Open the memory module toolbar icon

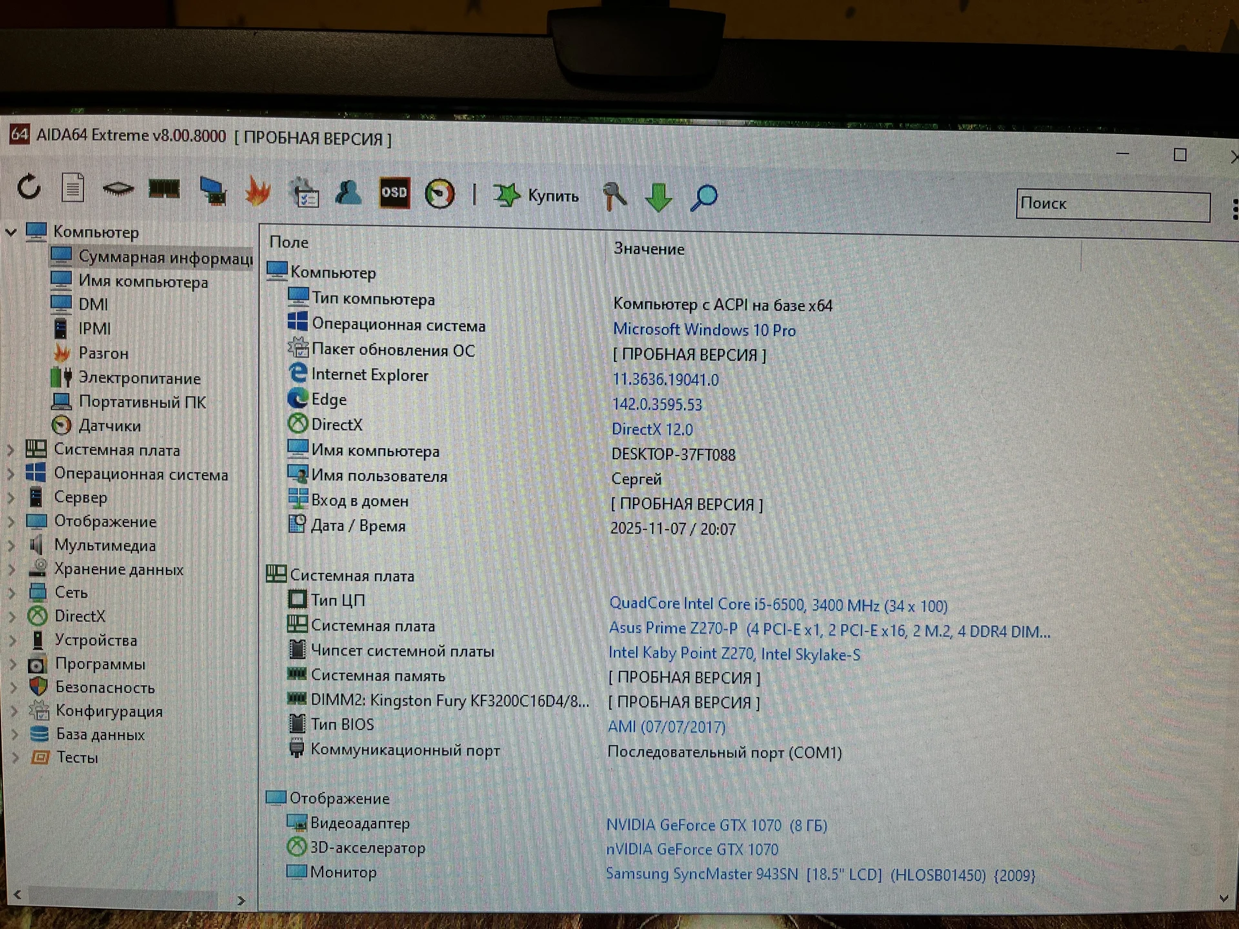pos(164,189)
